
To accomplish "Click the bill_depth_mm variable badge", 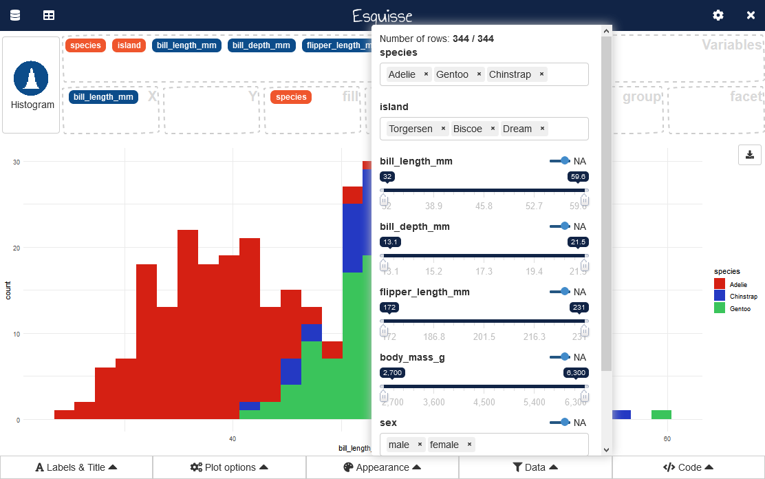I will (x=261, y=45).
